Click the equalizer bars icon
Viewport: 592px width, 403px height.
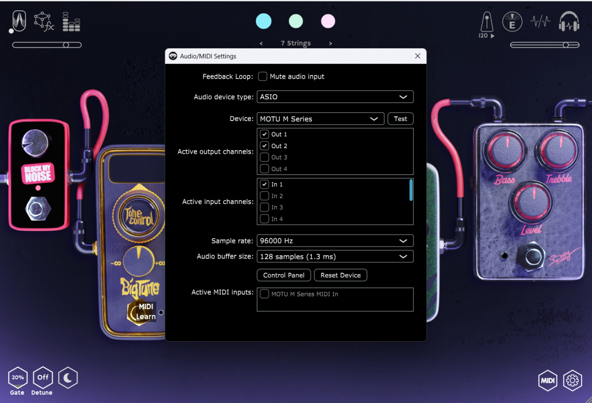pyautogui.click(x=72, y=22)
